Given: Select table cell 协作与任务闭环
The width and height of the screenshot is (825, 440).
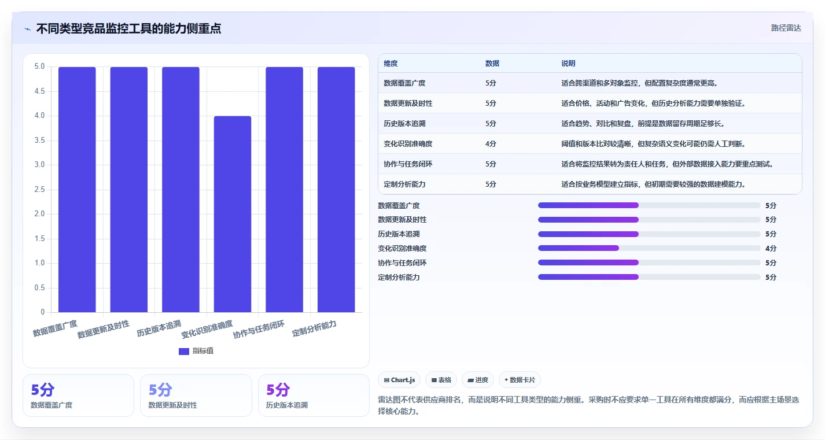Looking at the screenshot, I should point(408,164).
